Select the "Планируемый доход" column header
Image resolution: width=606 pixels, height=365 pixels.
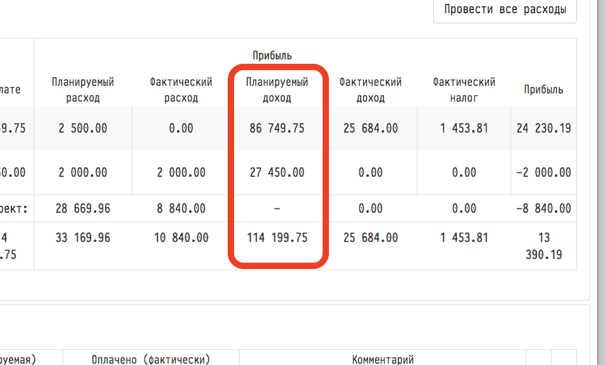[x=277, y=90]
